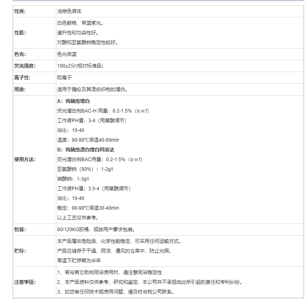Image resolution: width=307 pixels, height=300 pixels.
Task: Click the 使用方法 row label
Action: (x=25, y=160)
